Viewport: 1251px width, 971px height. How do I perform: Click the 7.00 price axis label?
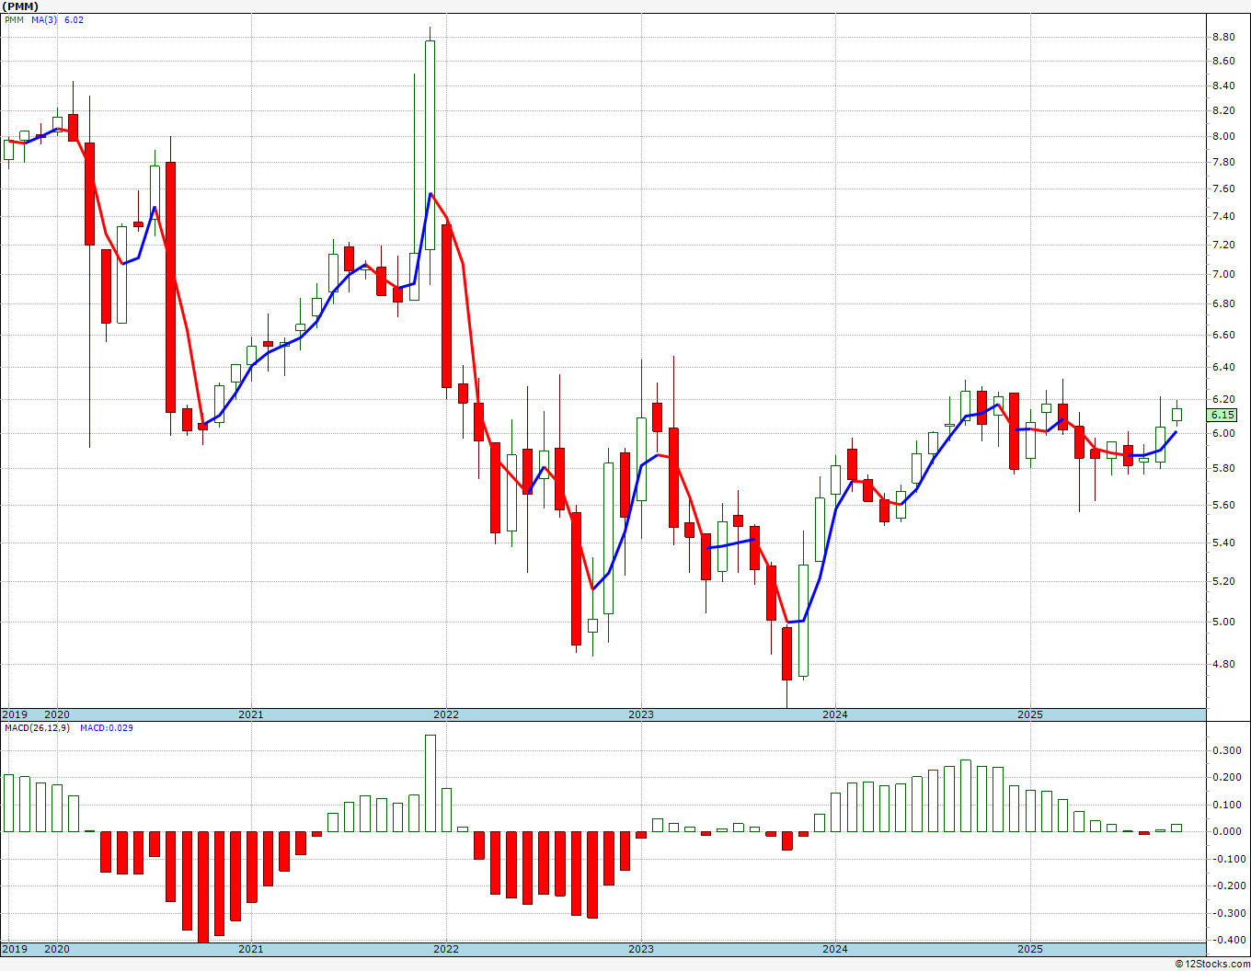pos(1223,274)
